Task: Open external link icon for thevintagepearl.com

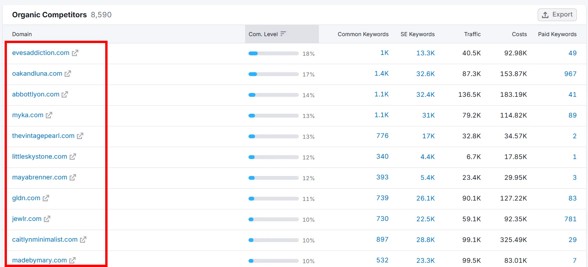Action: pyautogui.click(x=80, y=136)
